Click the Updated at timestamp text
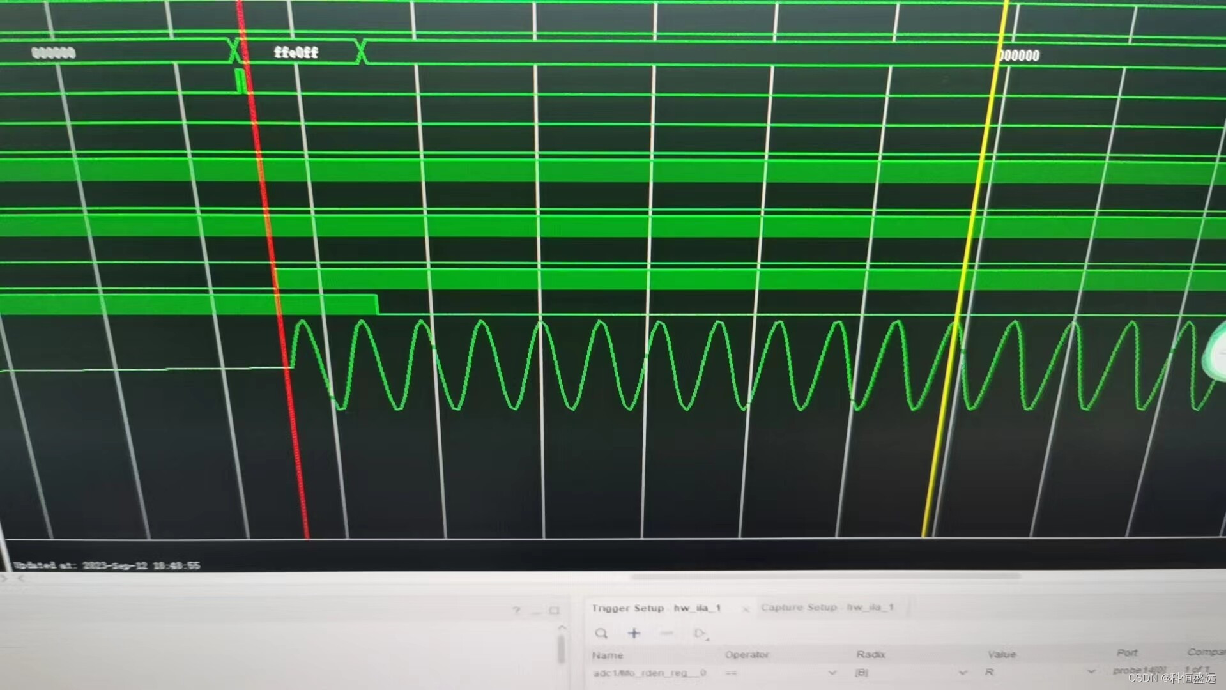The width and height of the screenshot is (1226, 690). coord(107,565)
